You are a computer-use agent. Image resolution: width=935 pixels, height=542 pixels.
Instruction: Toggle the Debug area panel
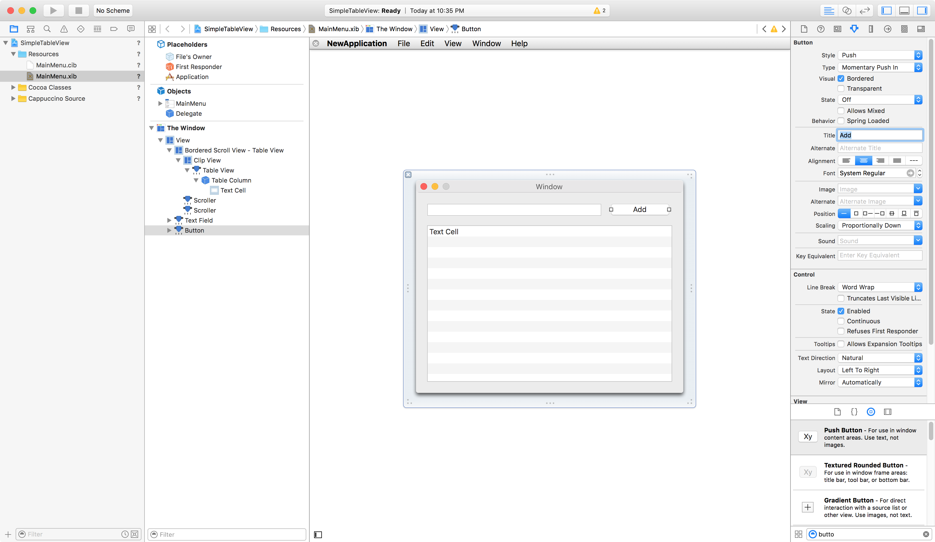coord(904,10)
